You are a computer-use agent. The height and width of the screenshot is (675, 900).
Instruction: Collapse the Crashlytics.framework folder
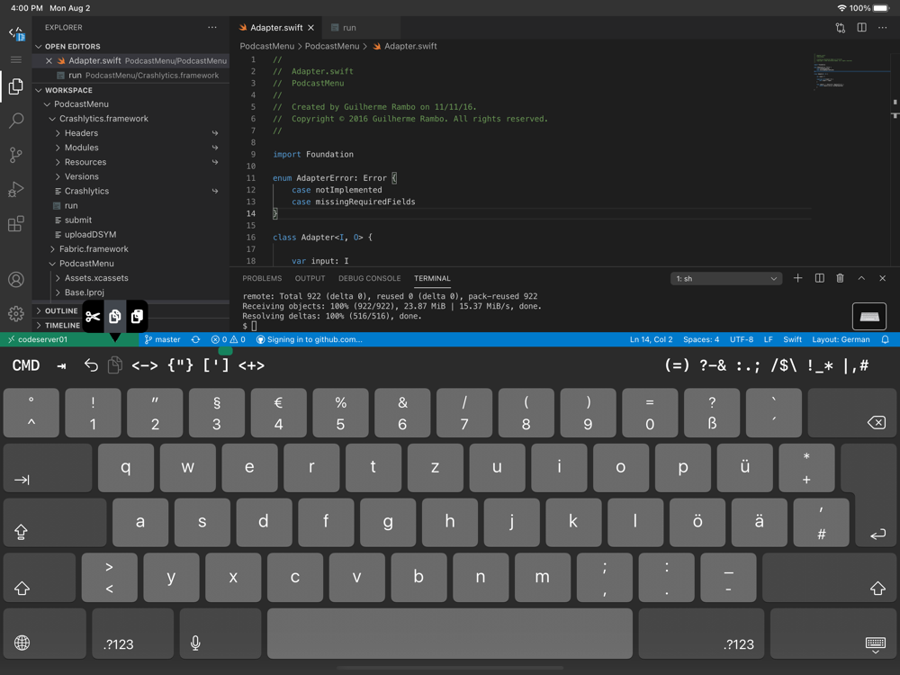[x=130, y=118]
